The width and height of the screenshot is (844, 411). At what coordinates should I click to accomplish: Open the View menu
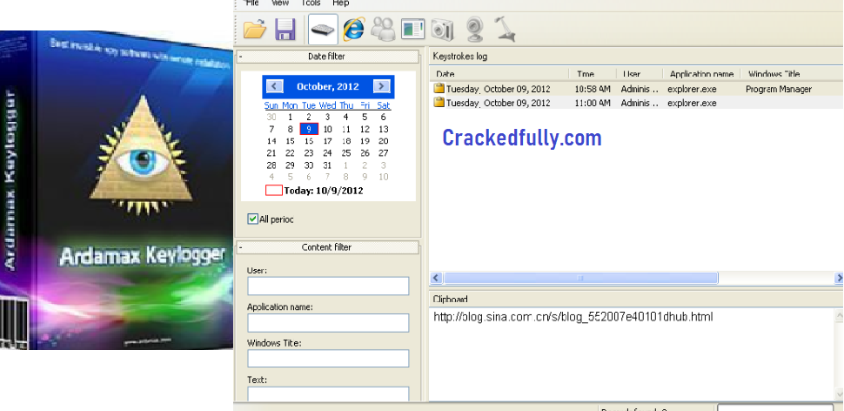click(280, 3)
